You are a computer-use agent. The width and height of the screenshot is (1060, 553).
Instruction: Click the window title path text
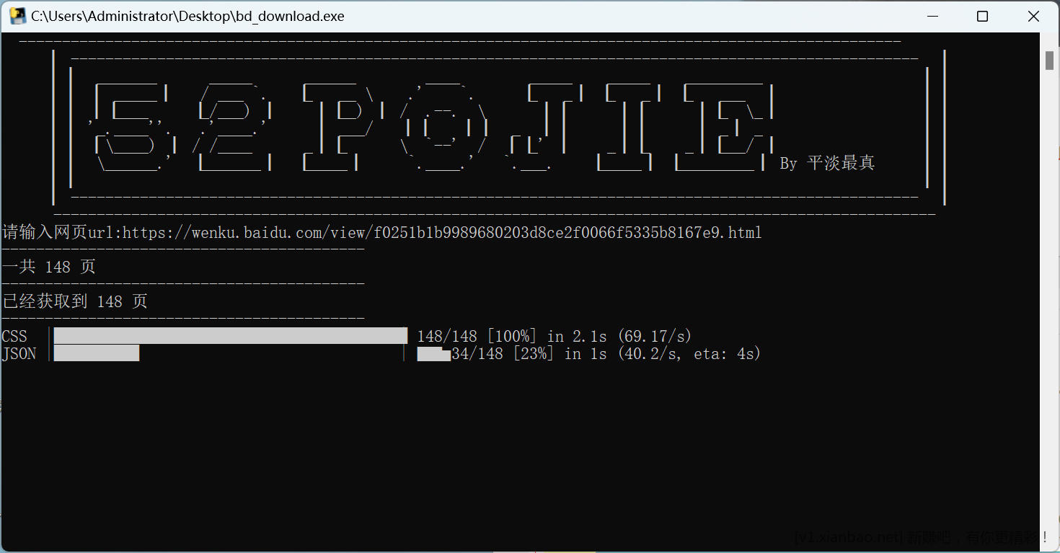(187, 16)
